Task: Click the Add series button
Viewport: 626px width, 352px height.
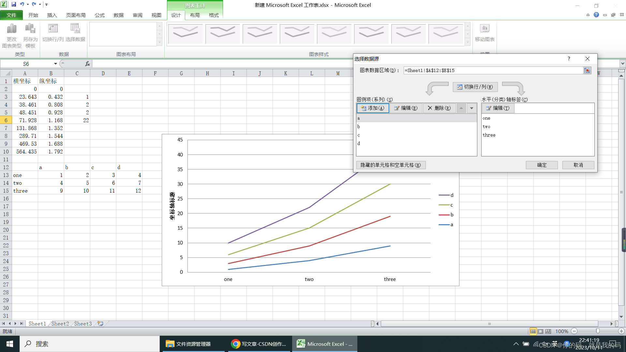Action: pyautogui.click(x=373, y=108)
